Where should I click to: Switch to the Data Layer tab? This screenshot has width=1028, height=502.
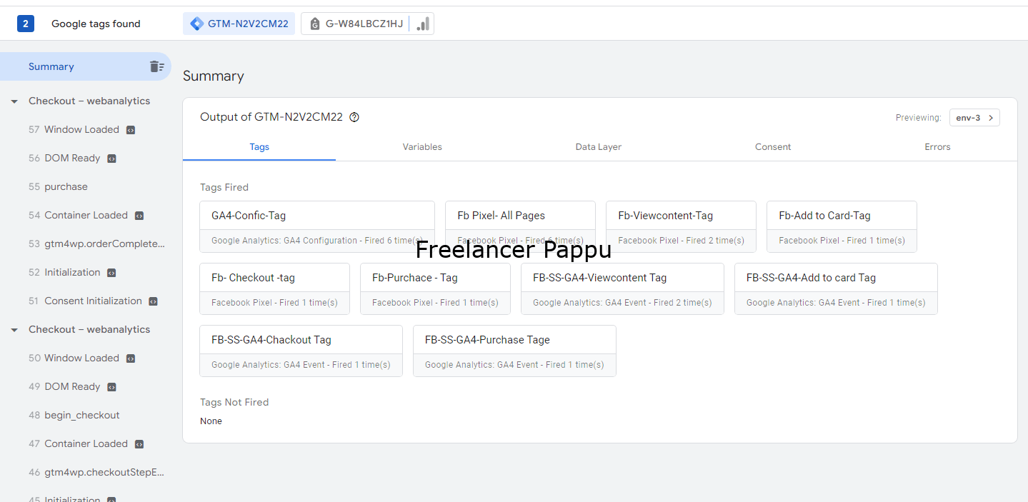click(599, 146)
